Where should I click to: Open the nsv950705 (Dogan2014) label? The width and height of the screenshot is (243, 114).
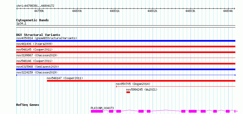tap(133, 84)
